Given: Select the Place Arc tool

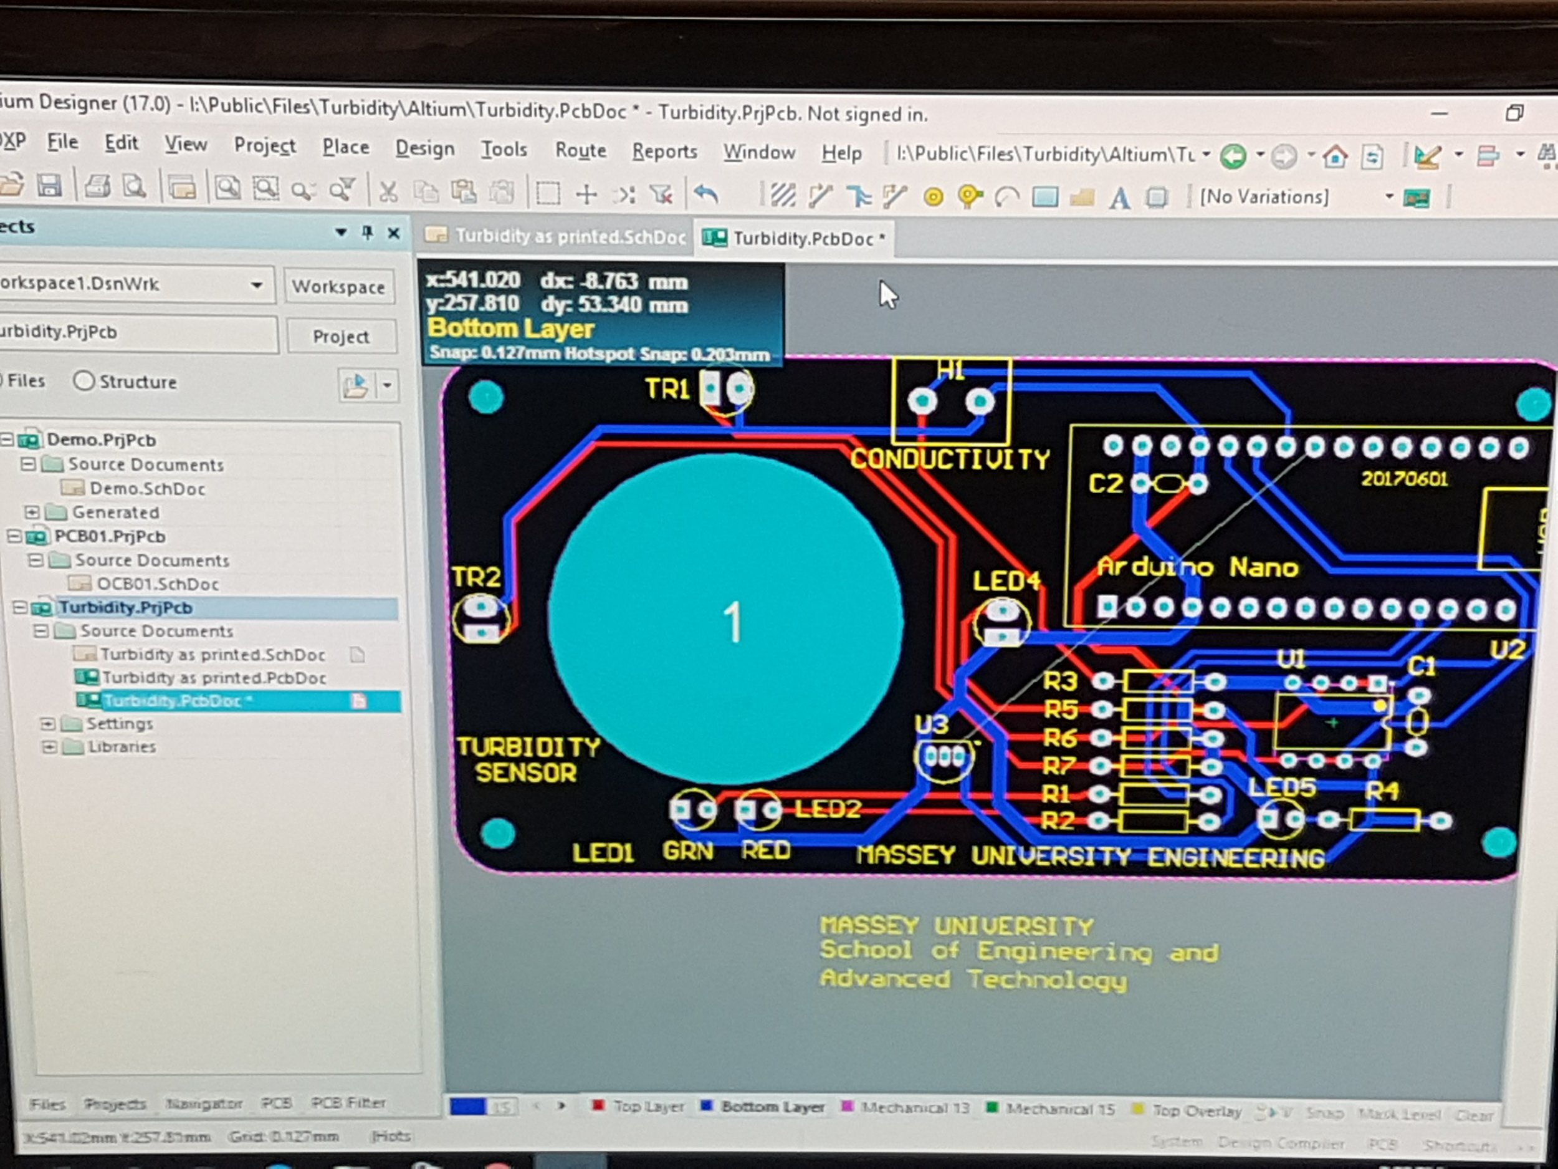Looking at the screenshot, I should point(1007,197).
